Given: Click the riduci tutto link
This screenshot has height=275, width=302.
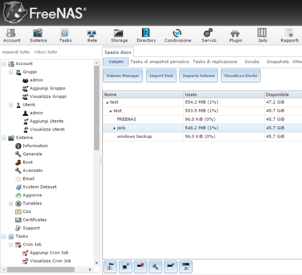Looking at the screenshot, I should click(46, 52).
